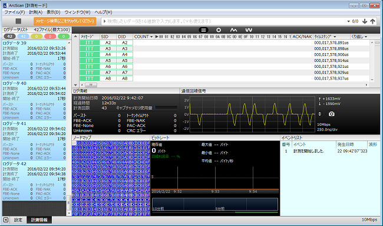383x226 pixels.
Task: Select the W-shaped waveform icon in the dark toolbar
Action: tap(249, 30)
